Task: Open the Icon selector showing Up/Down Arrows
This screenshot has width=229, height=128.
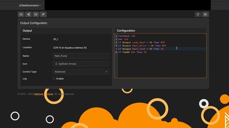Action: [x=81, y=64]
